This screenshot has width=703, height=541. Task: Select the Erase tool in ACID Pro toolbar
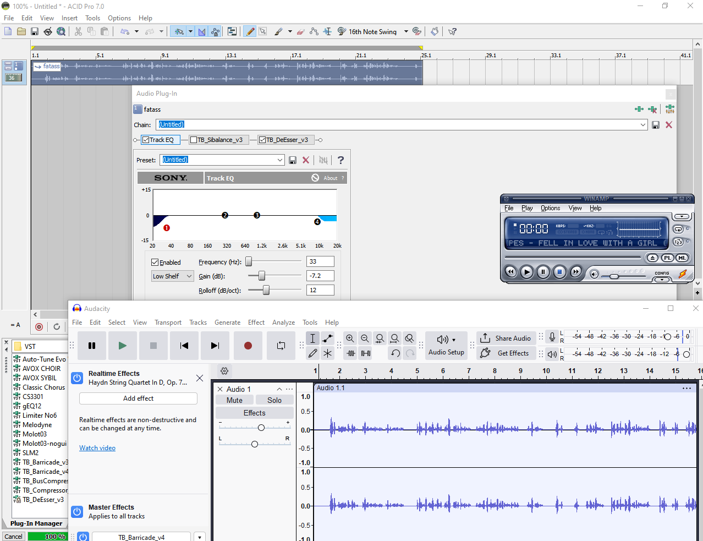pyautogui.click(x=300, y=31)
